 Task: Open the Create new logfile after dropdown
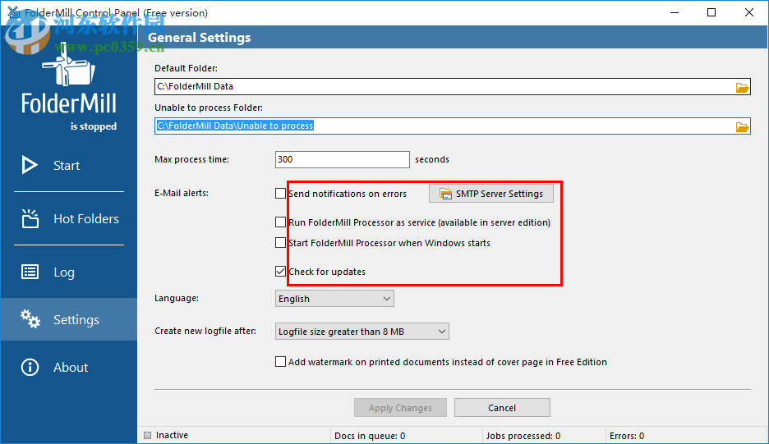coord(362,332)
